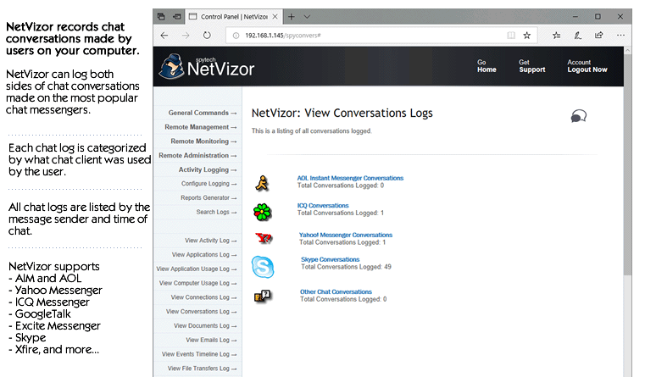Open View File Transfers Log
The image size is (645, 377).
pos(202,368)
